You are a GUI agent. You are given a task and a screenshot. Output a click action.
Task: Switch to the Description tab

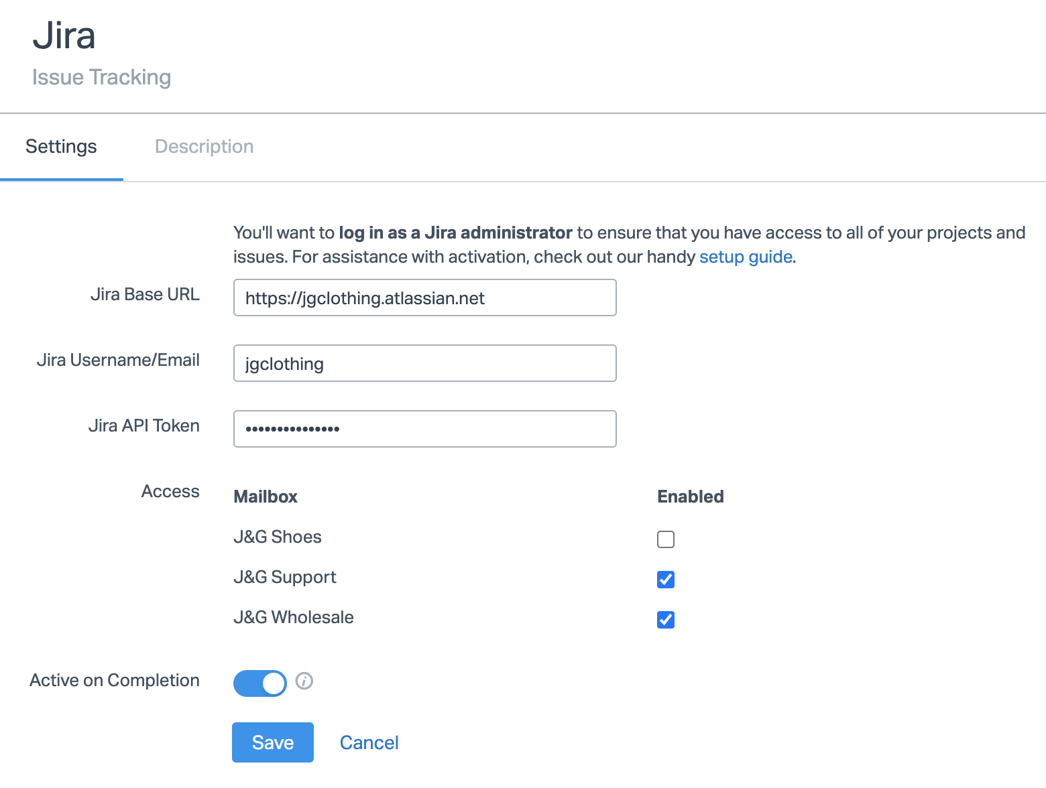(204, 147)
